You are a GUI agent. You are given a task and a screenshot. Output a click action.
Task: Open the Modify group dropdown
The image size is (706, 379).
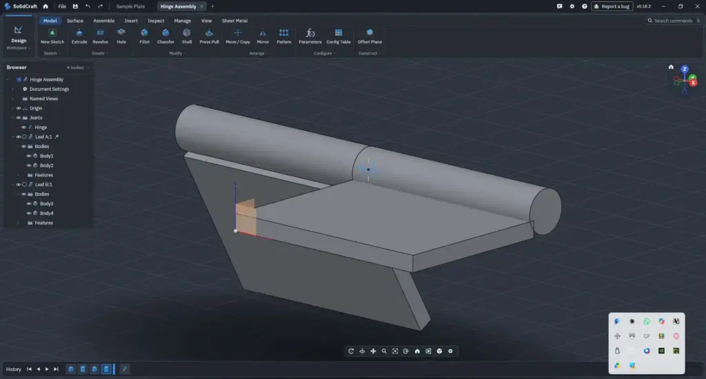[177, 53]
